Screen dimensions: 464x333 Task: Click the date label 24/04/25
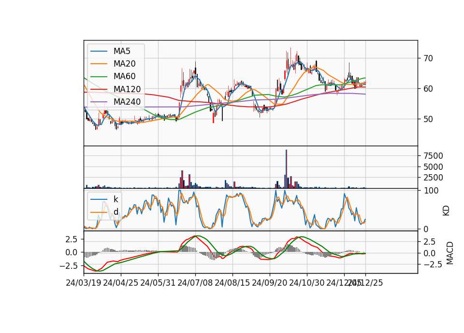pos(121,283)
